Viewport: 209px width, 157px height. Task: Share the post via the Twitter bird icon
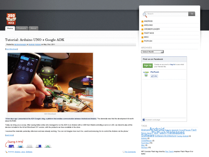pyautogui.click(x=20, y=146)
